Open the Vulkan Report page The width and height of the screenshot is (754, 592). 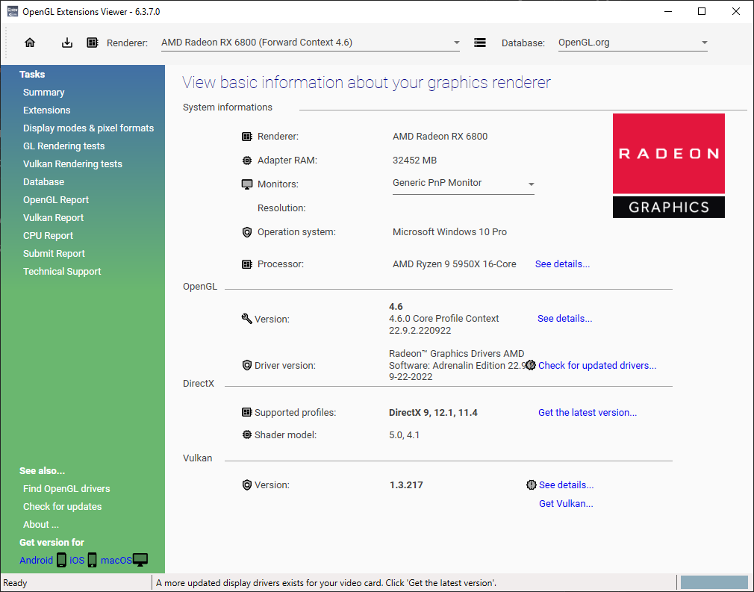coord(53,218)
